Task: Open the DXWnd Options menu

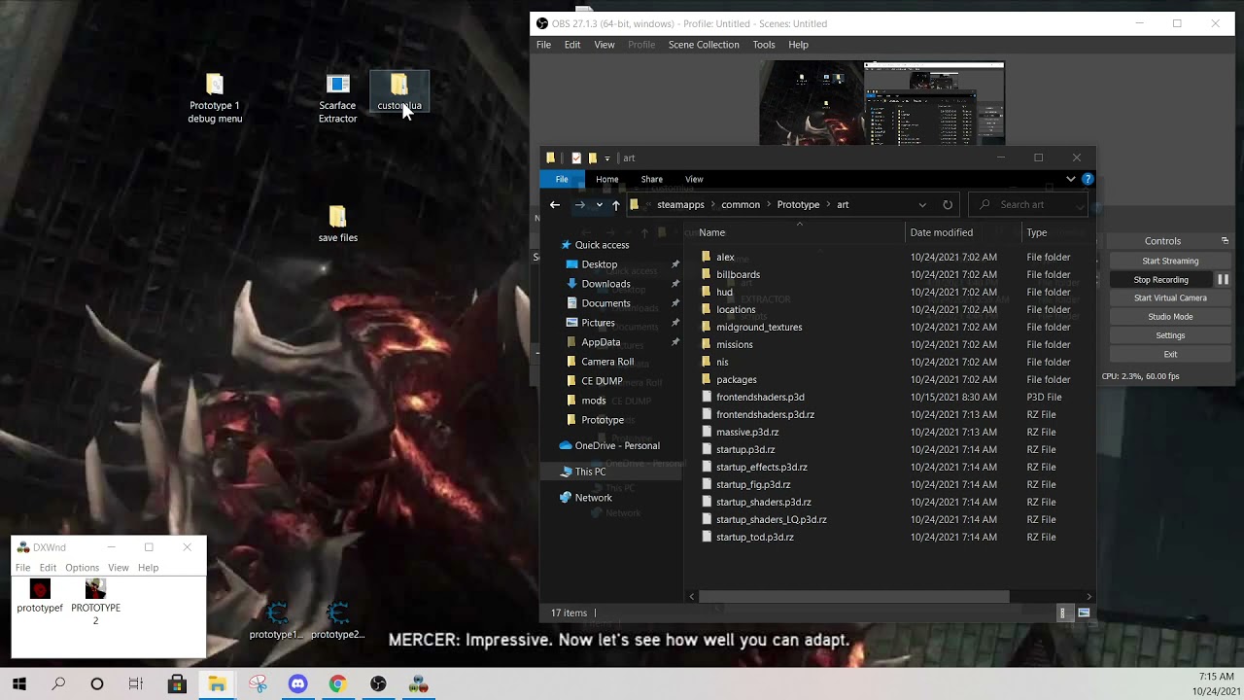Action: (x=82, y=568)
